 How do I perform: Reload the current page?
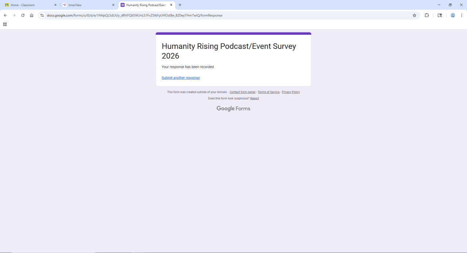[x=23, y=15]
